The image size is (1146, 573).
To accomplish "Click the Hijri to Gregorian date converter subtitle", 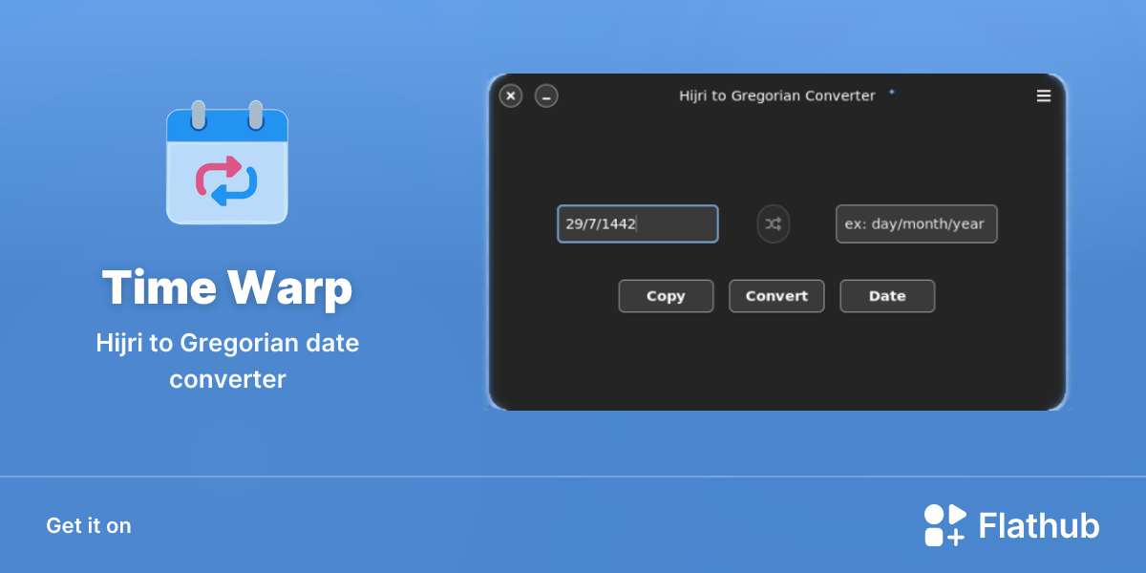I will (227, 361).
